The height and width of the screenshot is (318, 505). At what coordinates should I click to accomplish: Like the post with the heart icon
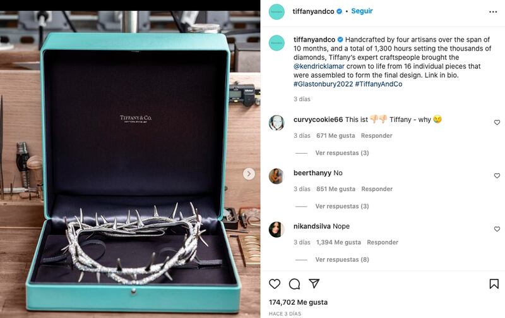(275, 284)
